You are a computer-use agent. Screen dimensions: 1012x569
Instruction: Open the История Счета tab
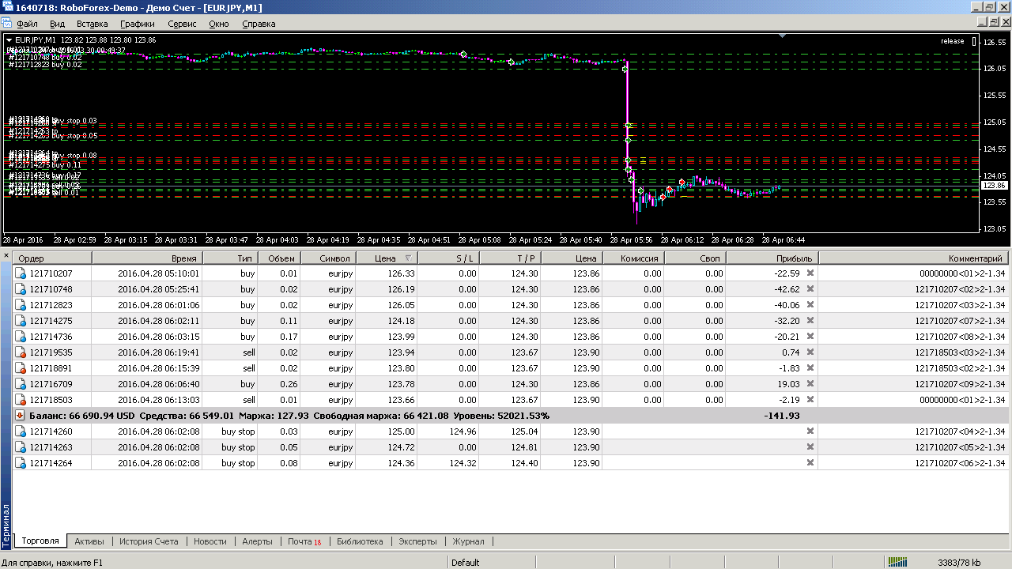(x=149, y=541)
